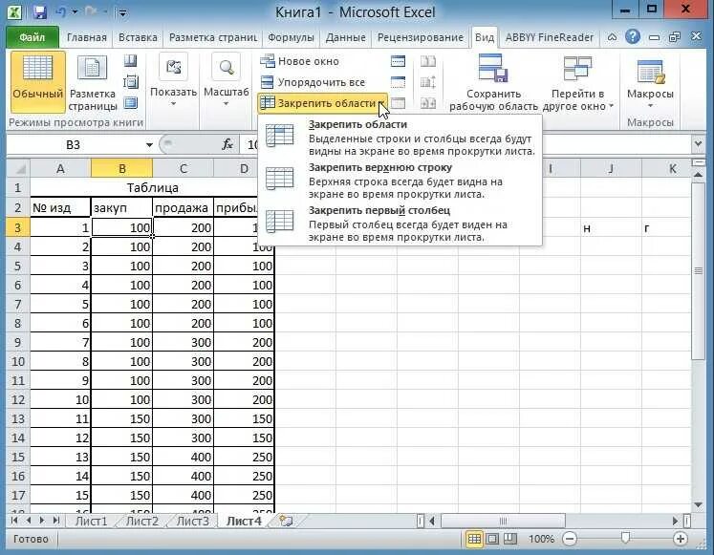Image resolution: width=714 pixels, height=555 pixels.
Task: Open the Name Box dropdown arrow
Action: point(149,145)
